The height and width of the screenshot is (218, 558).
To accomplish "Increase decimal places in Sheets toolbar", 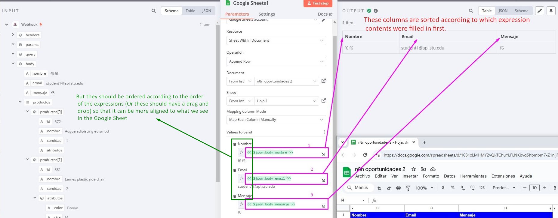I will pyautogui.click(x=472, y=188).
